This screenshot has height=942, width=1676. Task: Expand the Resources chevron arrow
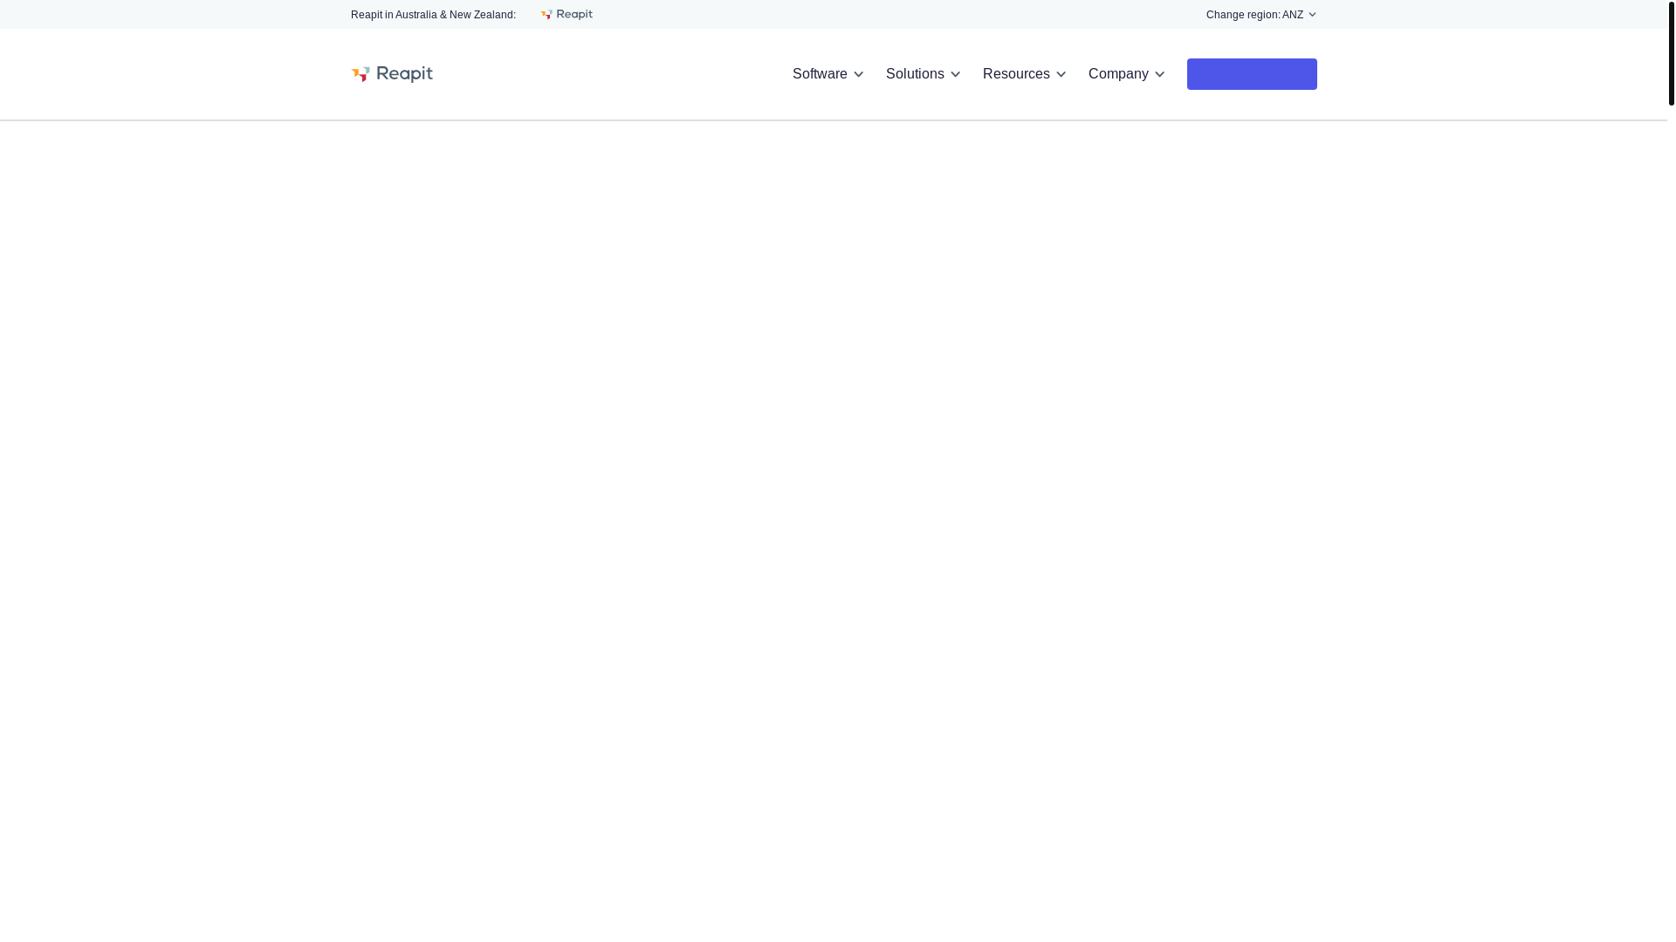1061,75
